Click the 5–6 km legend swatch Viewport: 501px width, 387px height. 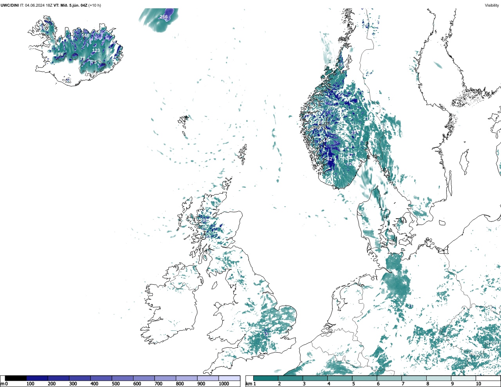pyautogui.click(x=364, y=378)
